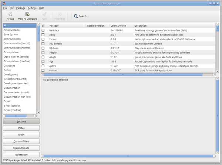Sort by the Installed Version column header

[x=96, y=26]
